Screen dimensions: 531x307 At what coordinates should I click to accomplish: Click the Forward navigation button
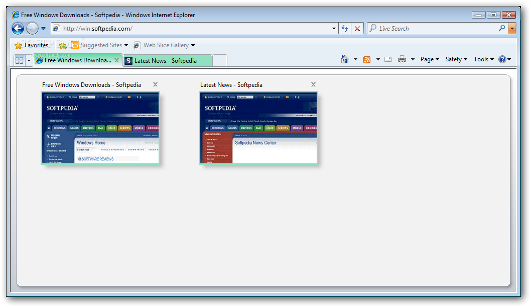click(x=33, y=29)
